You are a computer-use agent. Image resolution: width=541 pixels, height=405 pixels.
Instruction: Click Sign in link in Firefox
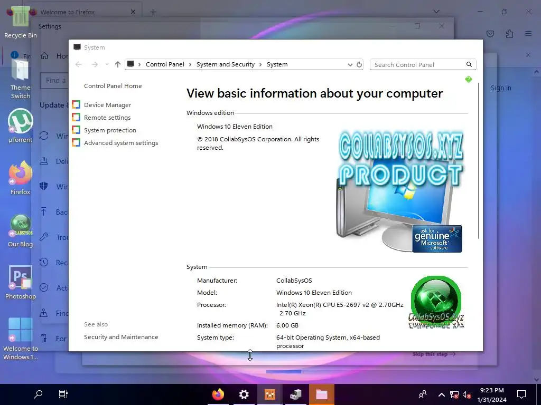point(501,88)
